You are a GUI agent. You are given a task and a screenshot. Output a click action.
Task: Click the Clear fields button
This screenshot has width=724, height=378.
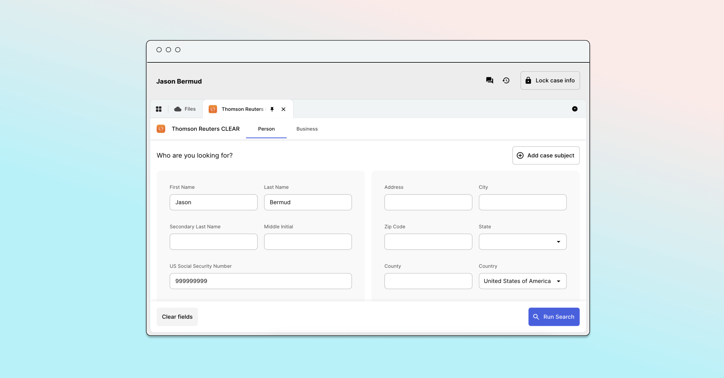click(x=177, y=316)
